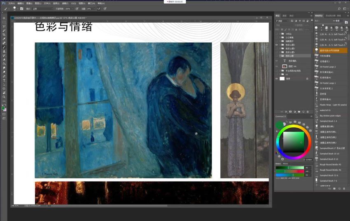
Task: Delete layer with trash icon in Layers panel
Action: click(308, 112)
